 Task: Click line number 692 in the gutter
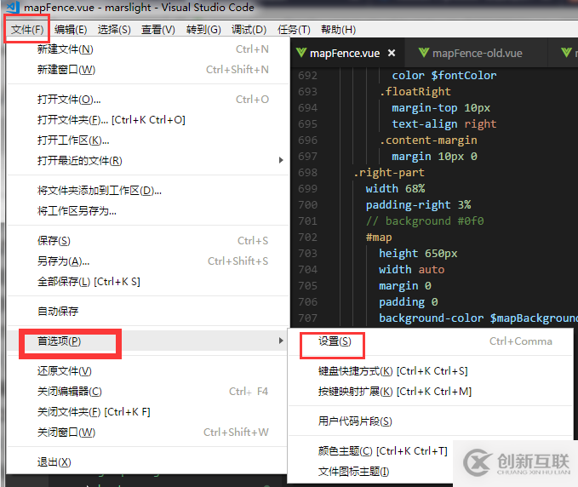click(x=308, y=76)
